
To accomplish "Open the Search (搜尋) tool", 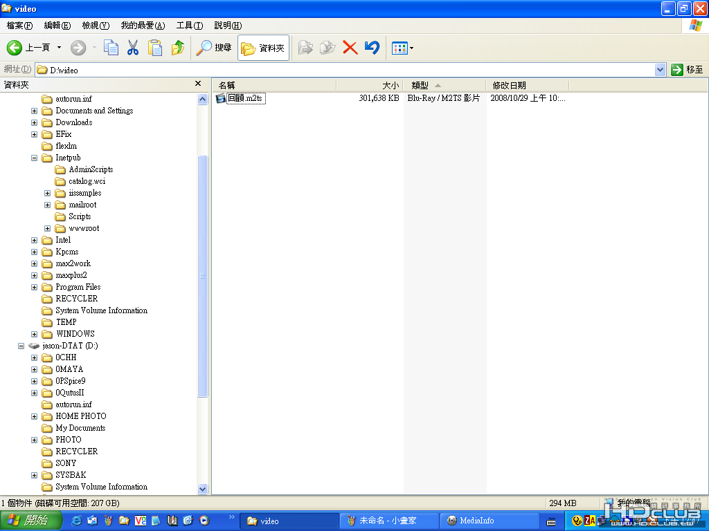I will point(213,48).
